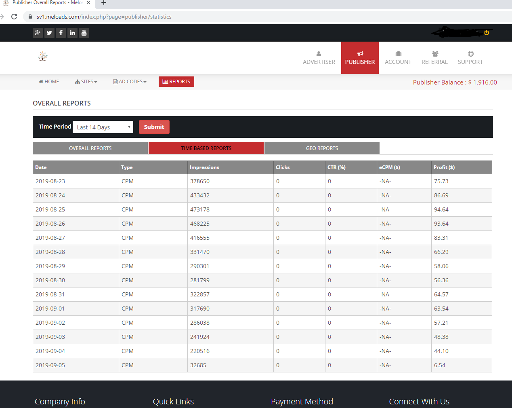
Task: Open the Time Period dropdown
Action: tap(103, 127)
